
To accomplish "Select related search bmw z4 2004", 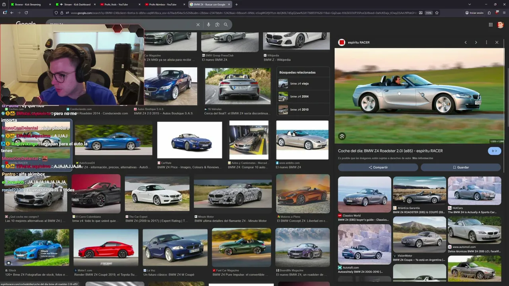I will [303, 97].
